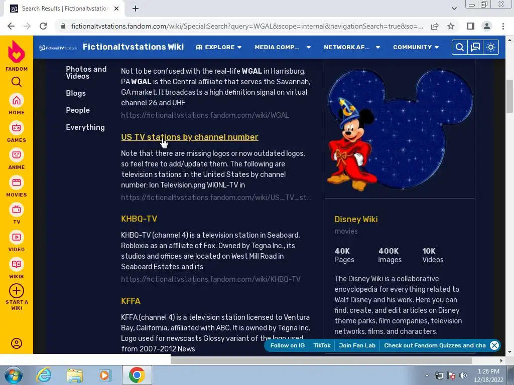Image resolution: width=514 pixels, height=385 pixels.
Task: Select the Search Results browser tab
Action: click(x=64, y=9)
